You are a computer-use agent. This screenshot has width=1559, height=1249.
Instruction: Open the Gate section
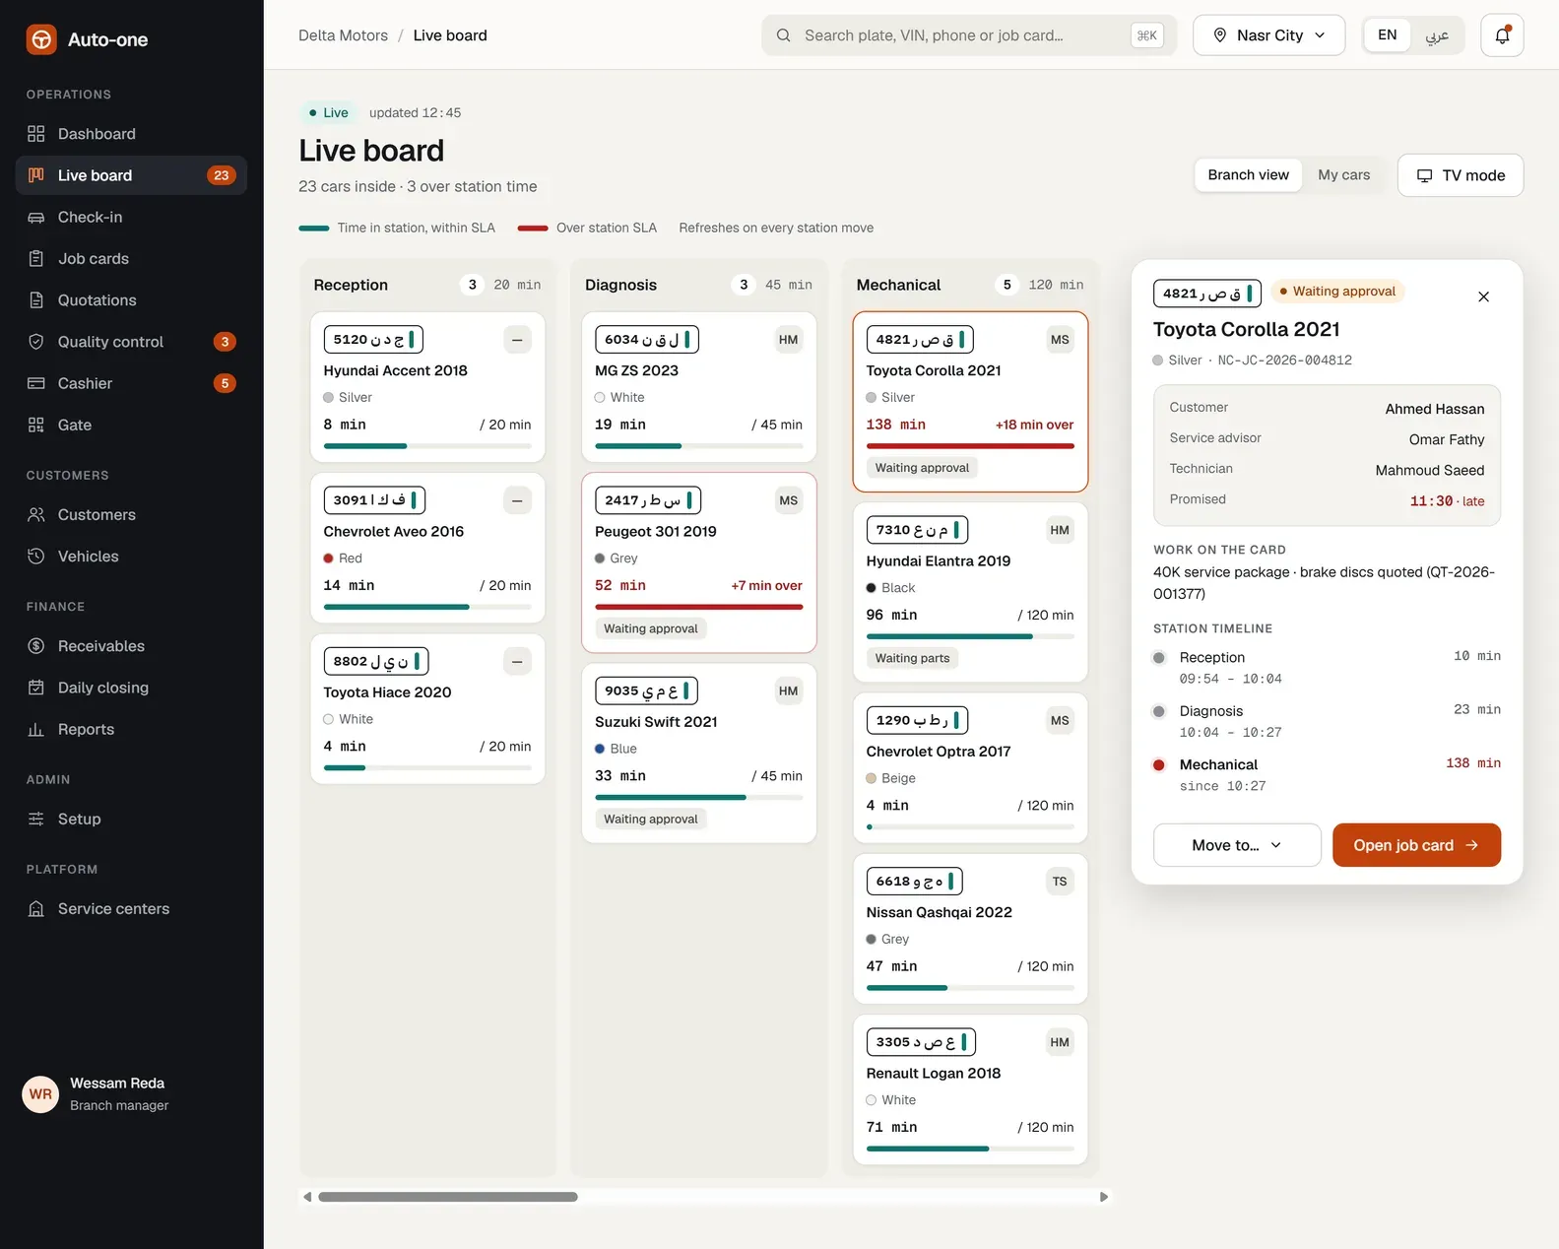click(131, 425)
